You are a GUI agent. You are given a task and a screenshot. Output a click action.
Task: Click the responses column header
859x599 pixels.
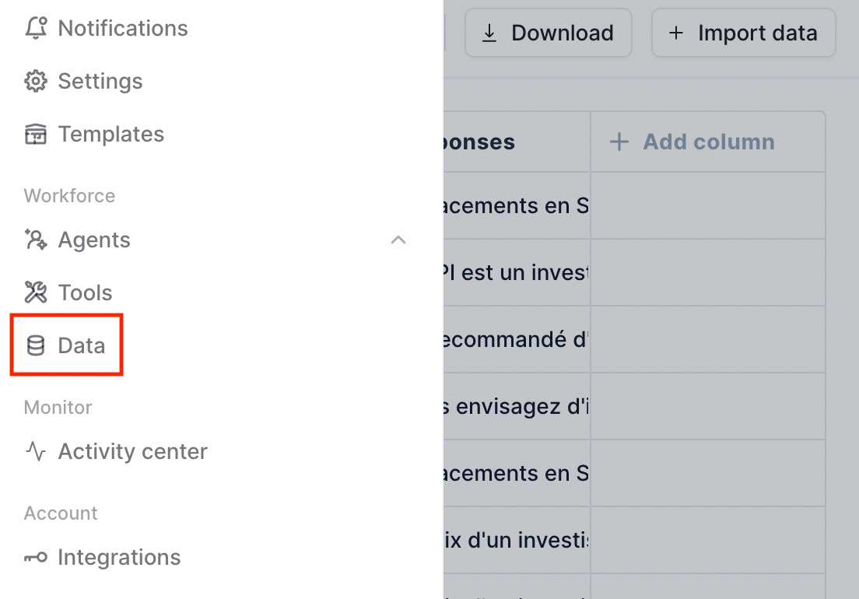pos(517,142)
